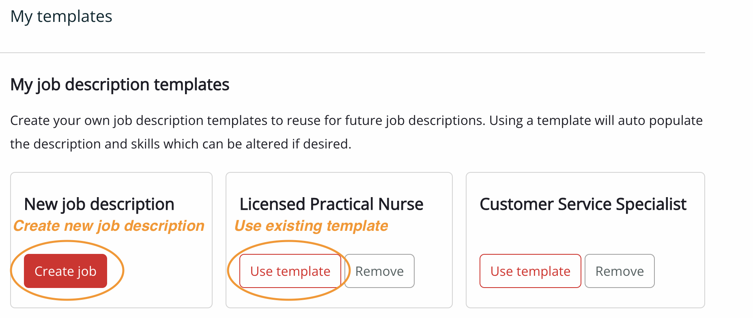Viewport: 753px width, 318px height.
Task: Click the Customer Service Specialist card title
Action: (x=583, y=204)
